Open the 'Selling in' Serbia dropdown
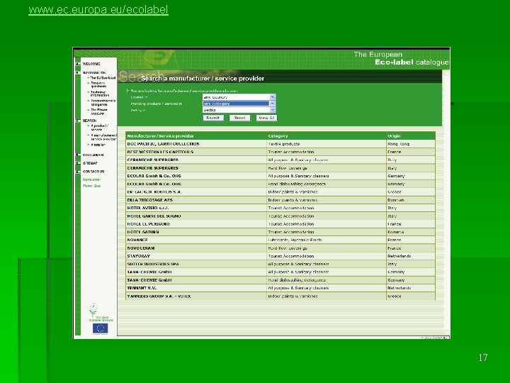The height and width of the screenshot is (383, 510). coord(239,110)
